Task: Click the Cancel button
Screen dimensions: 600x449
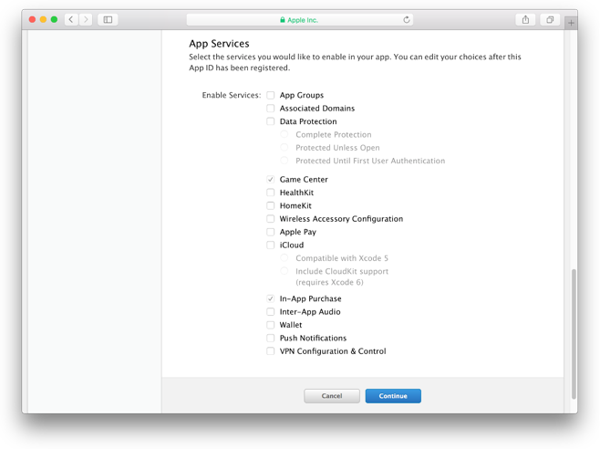Action: [332, 396]
